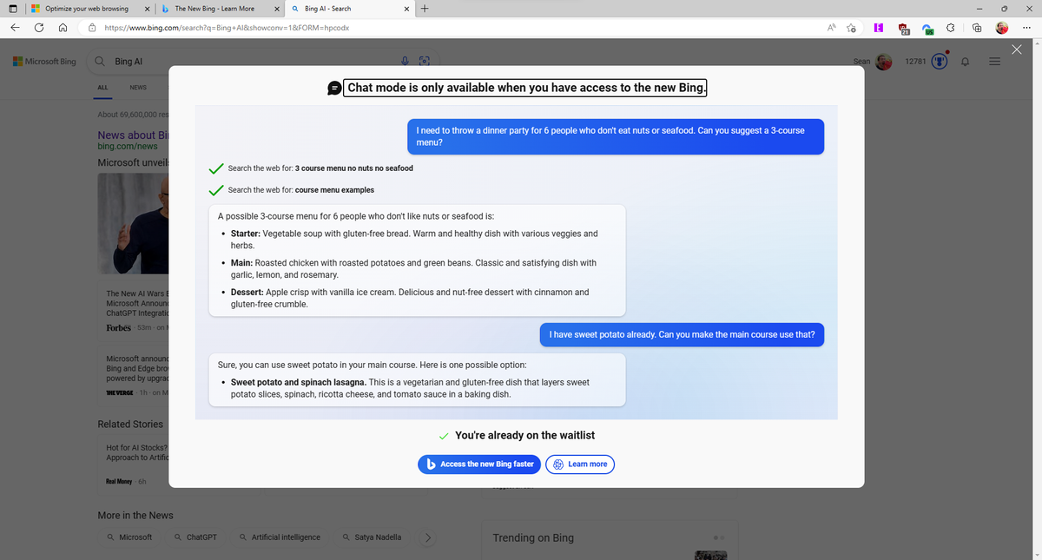This screenshot has height=560, width=1042.
Task: Open the News about Bing link
Action: 132,135
